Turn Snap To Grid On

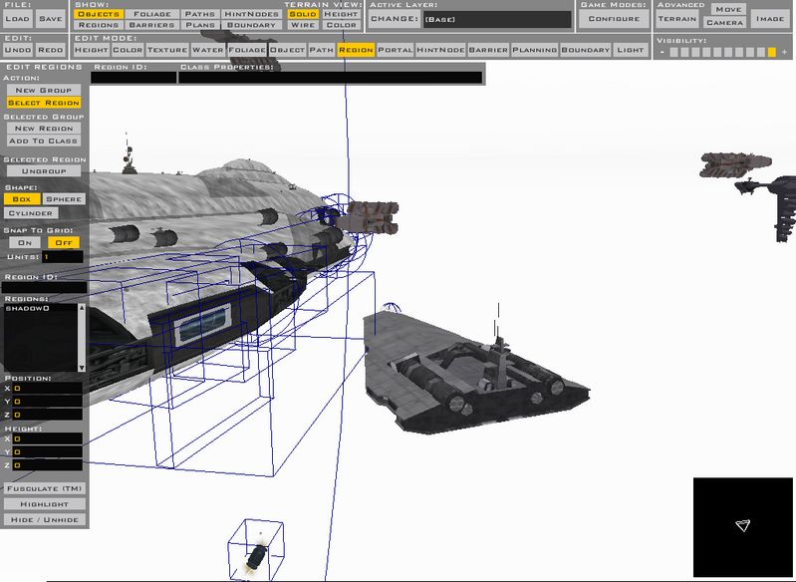click(24, 243)
